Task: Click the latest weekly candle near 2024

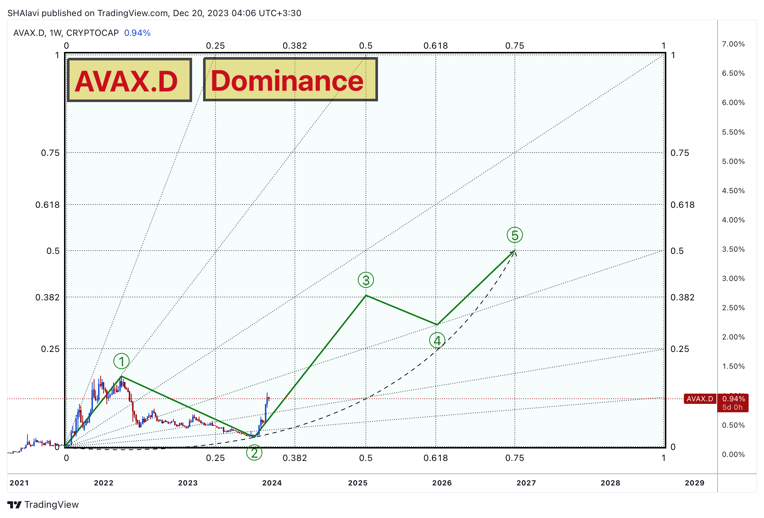Action: tap(269, 398)
